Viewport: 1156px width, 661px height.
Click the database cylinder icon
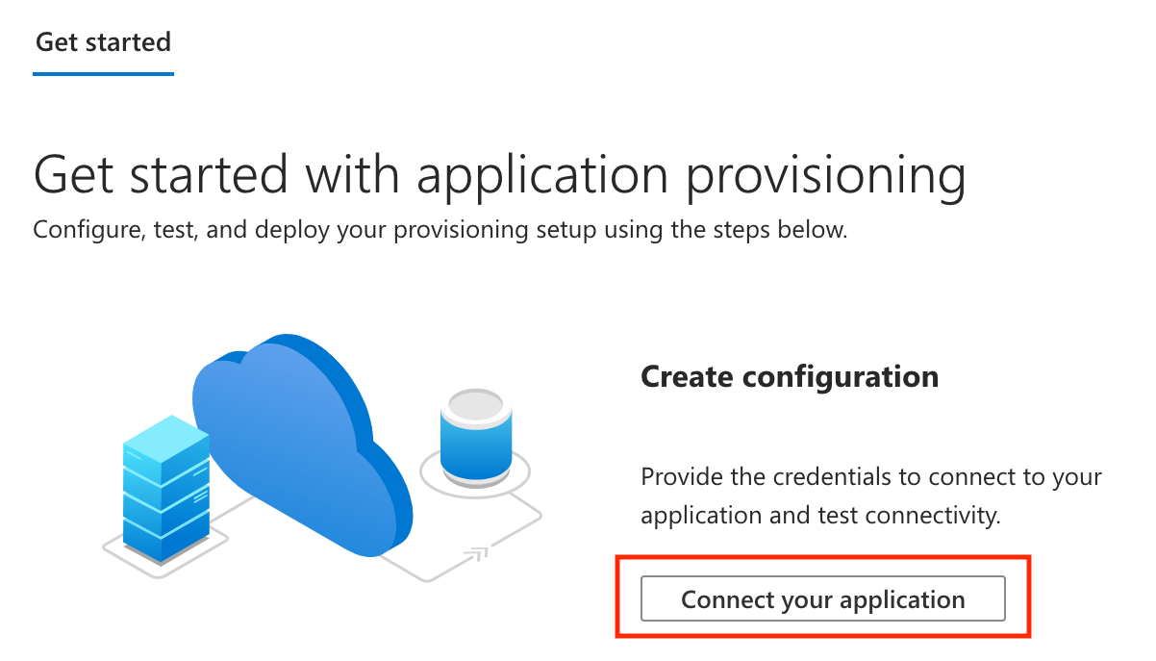[475, 438]
